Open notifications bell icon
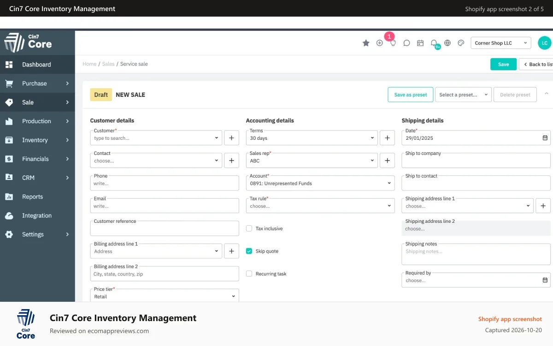The height and width of the screenshot is (346, 553). coord(434,43)
